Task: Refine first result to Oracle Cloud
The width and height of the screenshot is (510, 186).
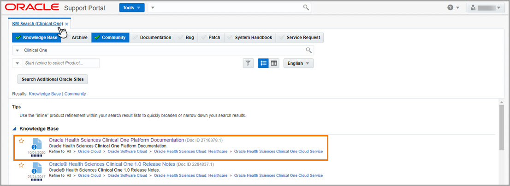Action: click(89, 152)
